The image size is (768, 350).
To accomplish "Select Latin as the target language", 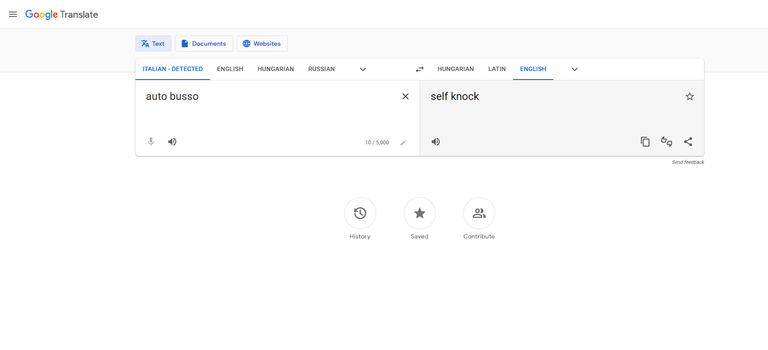I will point(497,69).
